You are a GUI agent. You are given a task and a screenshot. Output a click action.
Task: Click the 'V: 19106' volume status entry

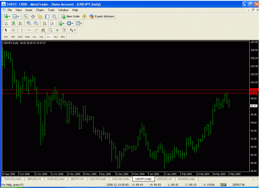[x=209, y=185]
